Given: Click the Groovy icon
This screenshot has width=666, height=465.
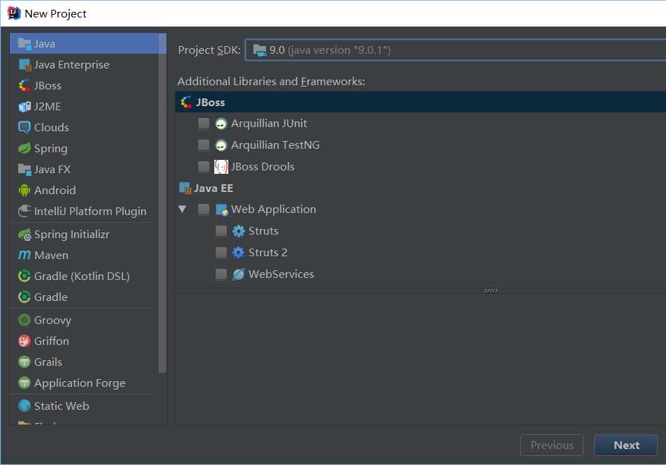Looking at the screenshot, I should pyautogui.click(x=24, y=320).
